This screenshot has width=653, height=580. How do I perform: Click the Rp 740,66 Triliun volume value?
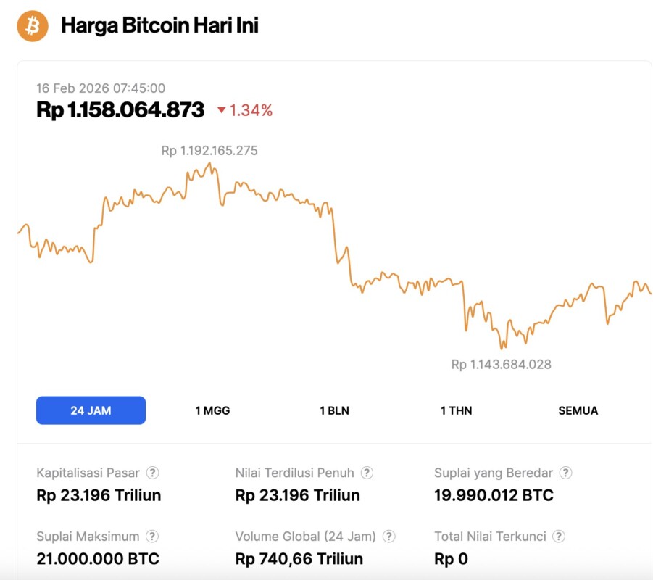click(x=299, y=559)
